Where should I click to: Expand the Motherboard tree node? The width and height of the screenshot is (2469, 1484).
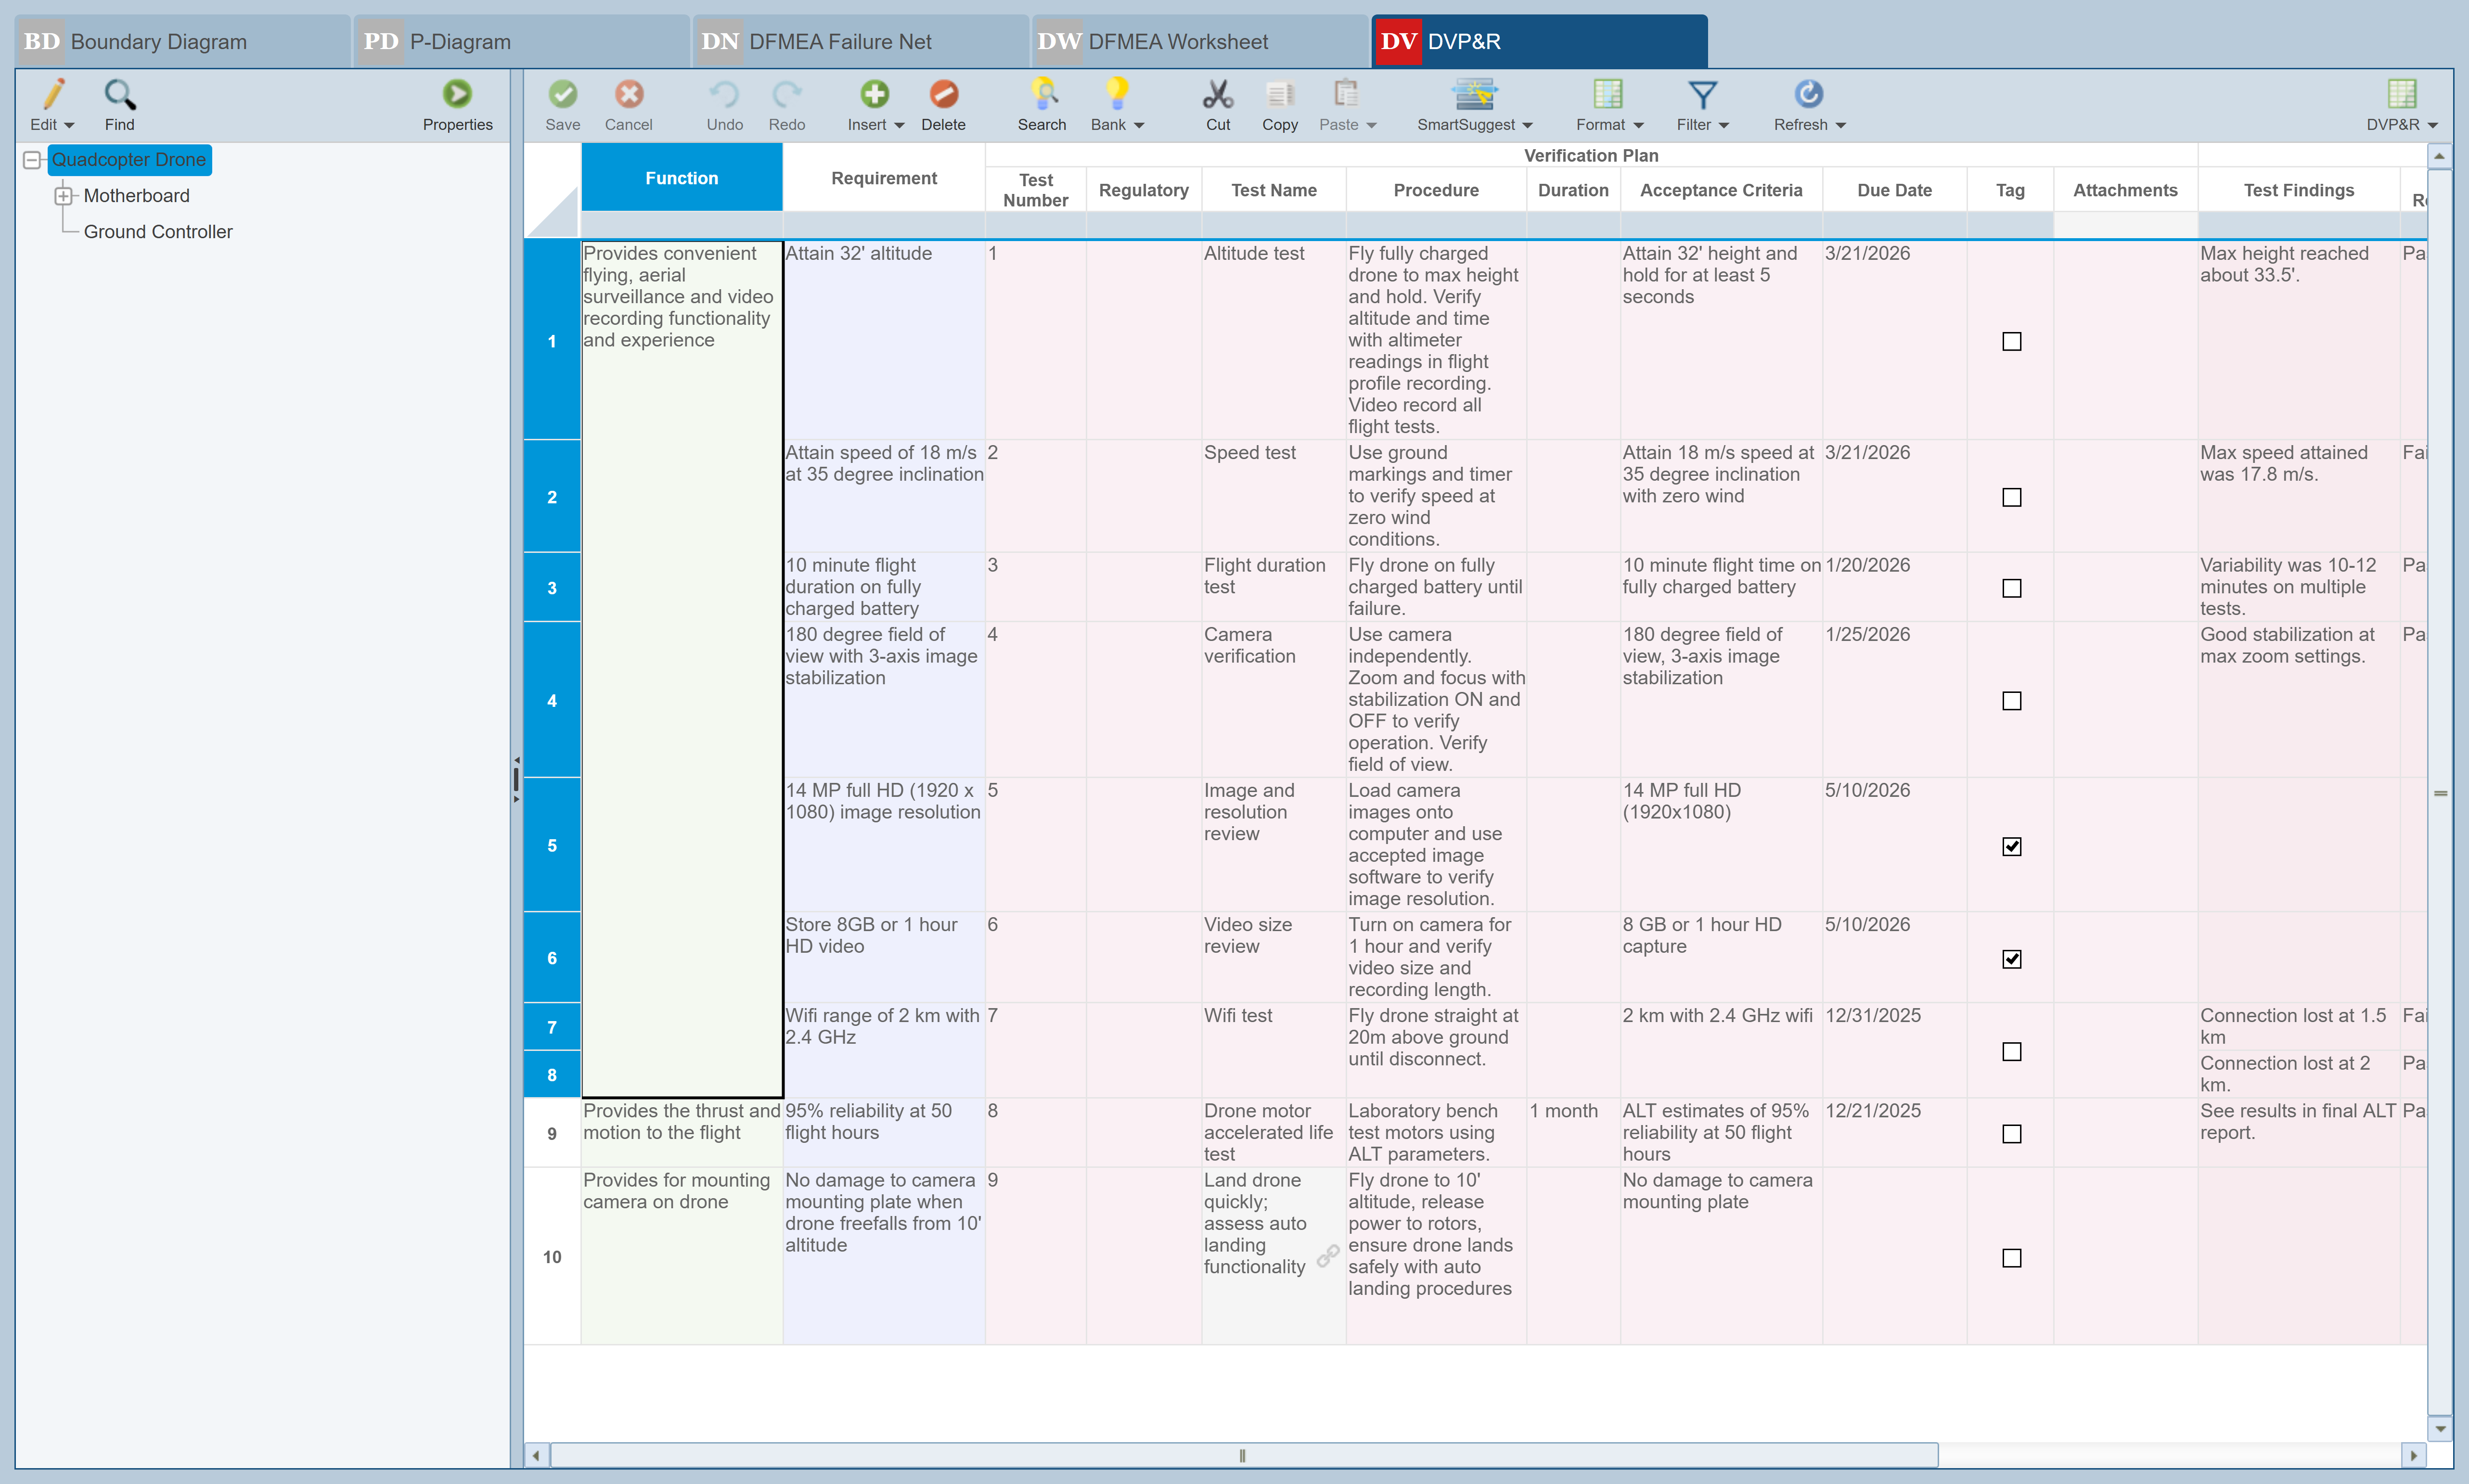(x=64, y=196)
